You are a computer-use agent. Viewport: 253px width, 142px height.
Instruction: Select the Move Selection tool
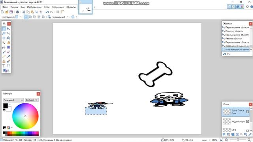9,33
